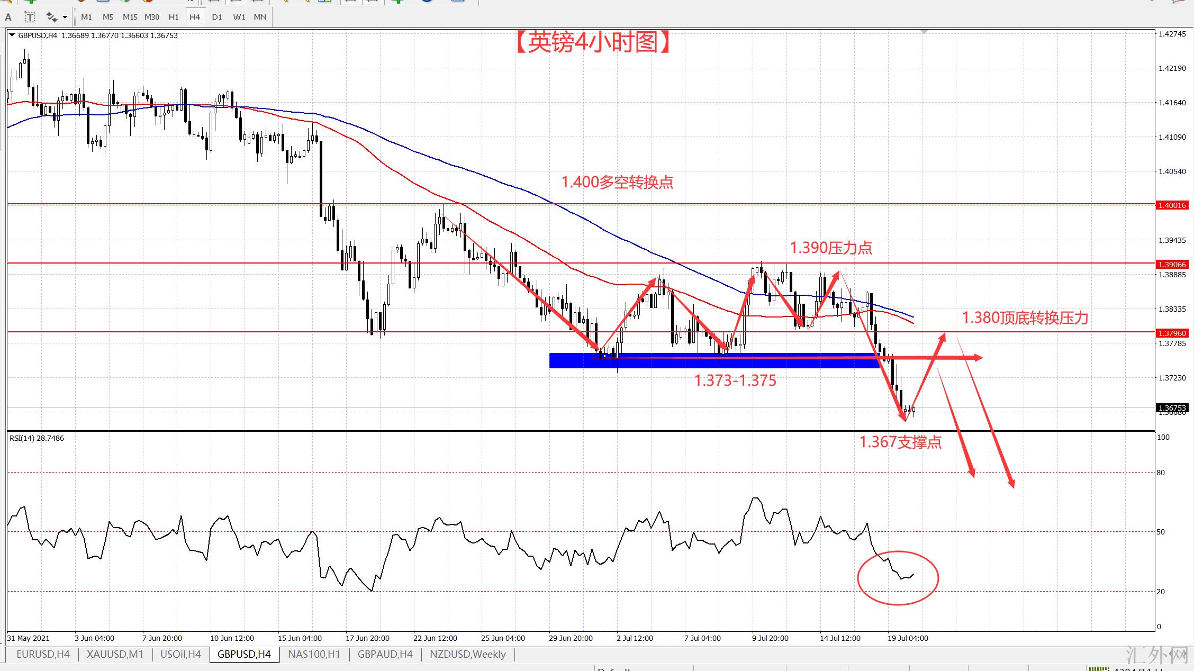The width and height of the screenshot is (1194, 671).
Task: Expand the GBPUSD,H4 chart title triangle
Action: 12,35
